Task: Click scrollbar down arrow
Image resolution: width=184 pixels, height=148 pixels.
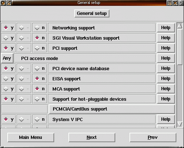Action: [180, 124]
